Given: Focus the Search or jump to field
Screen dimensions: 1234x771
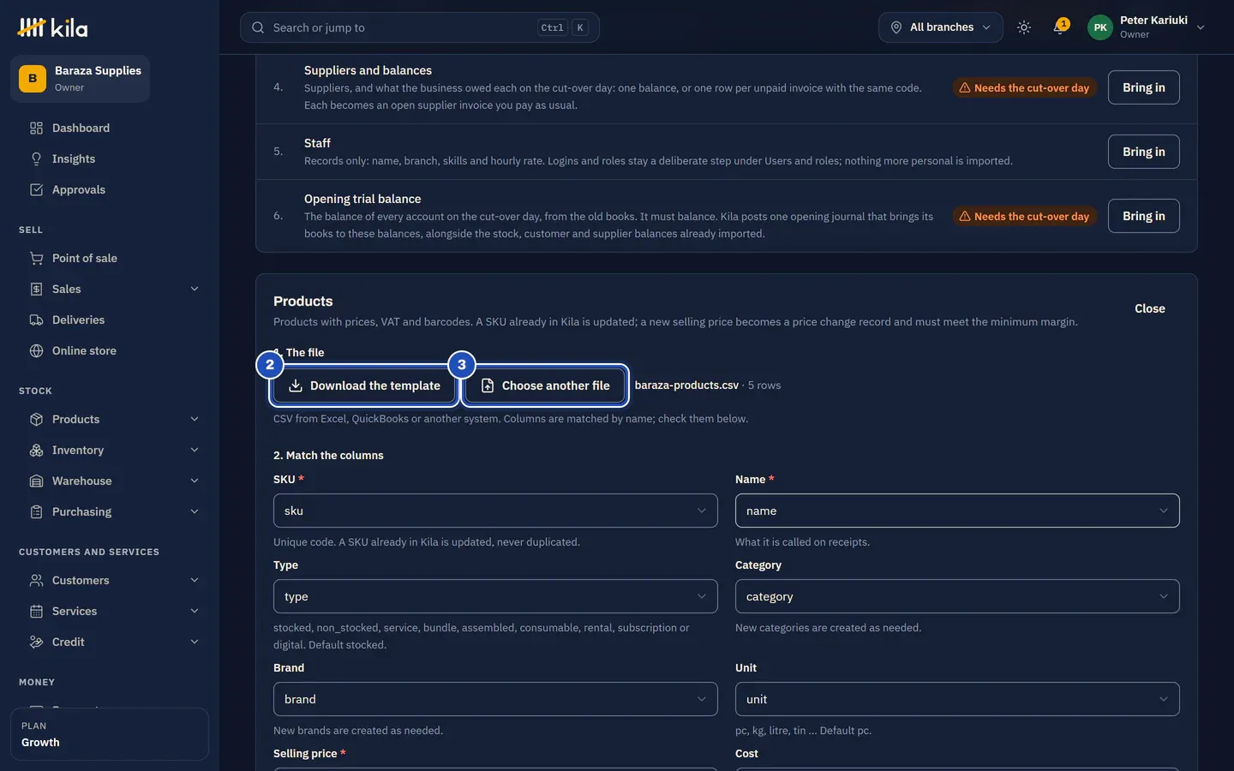Looking at the screenshot, I should (419, 27).
